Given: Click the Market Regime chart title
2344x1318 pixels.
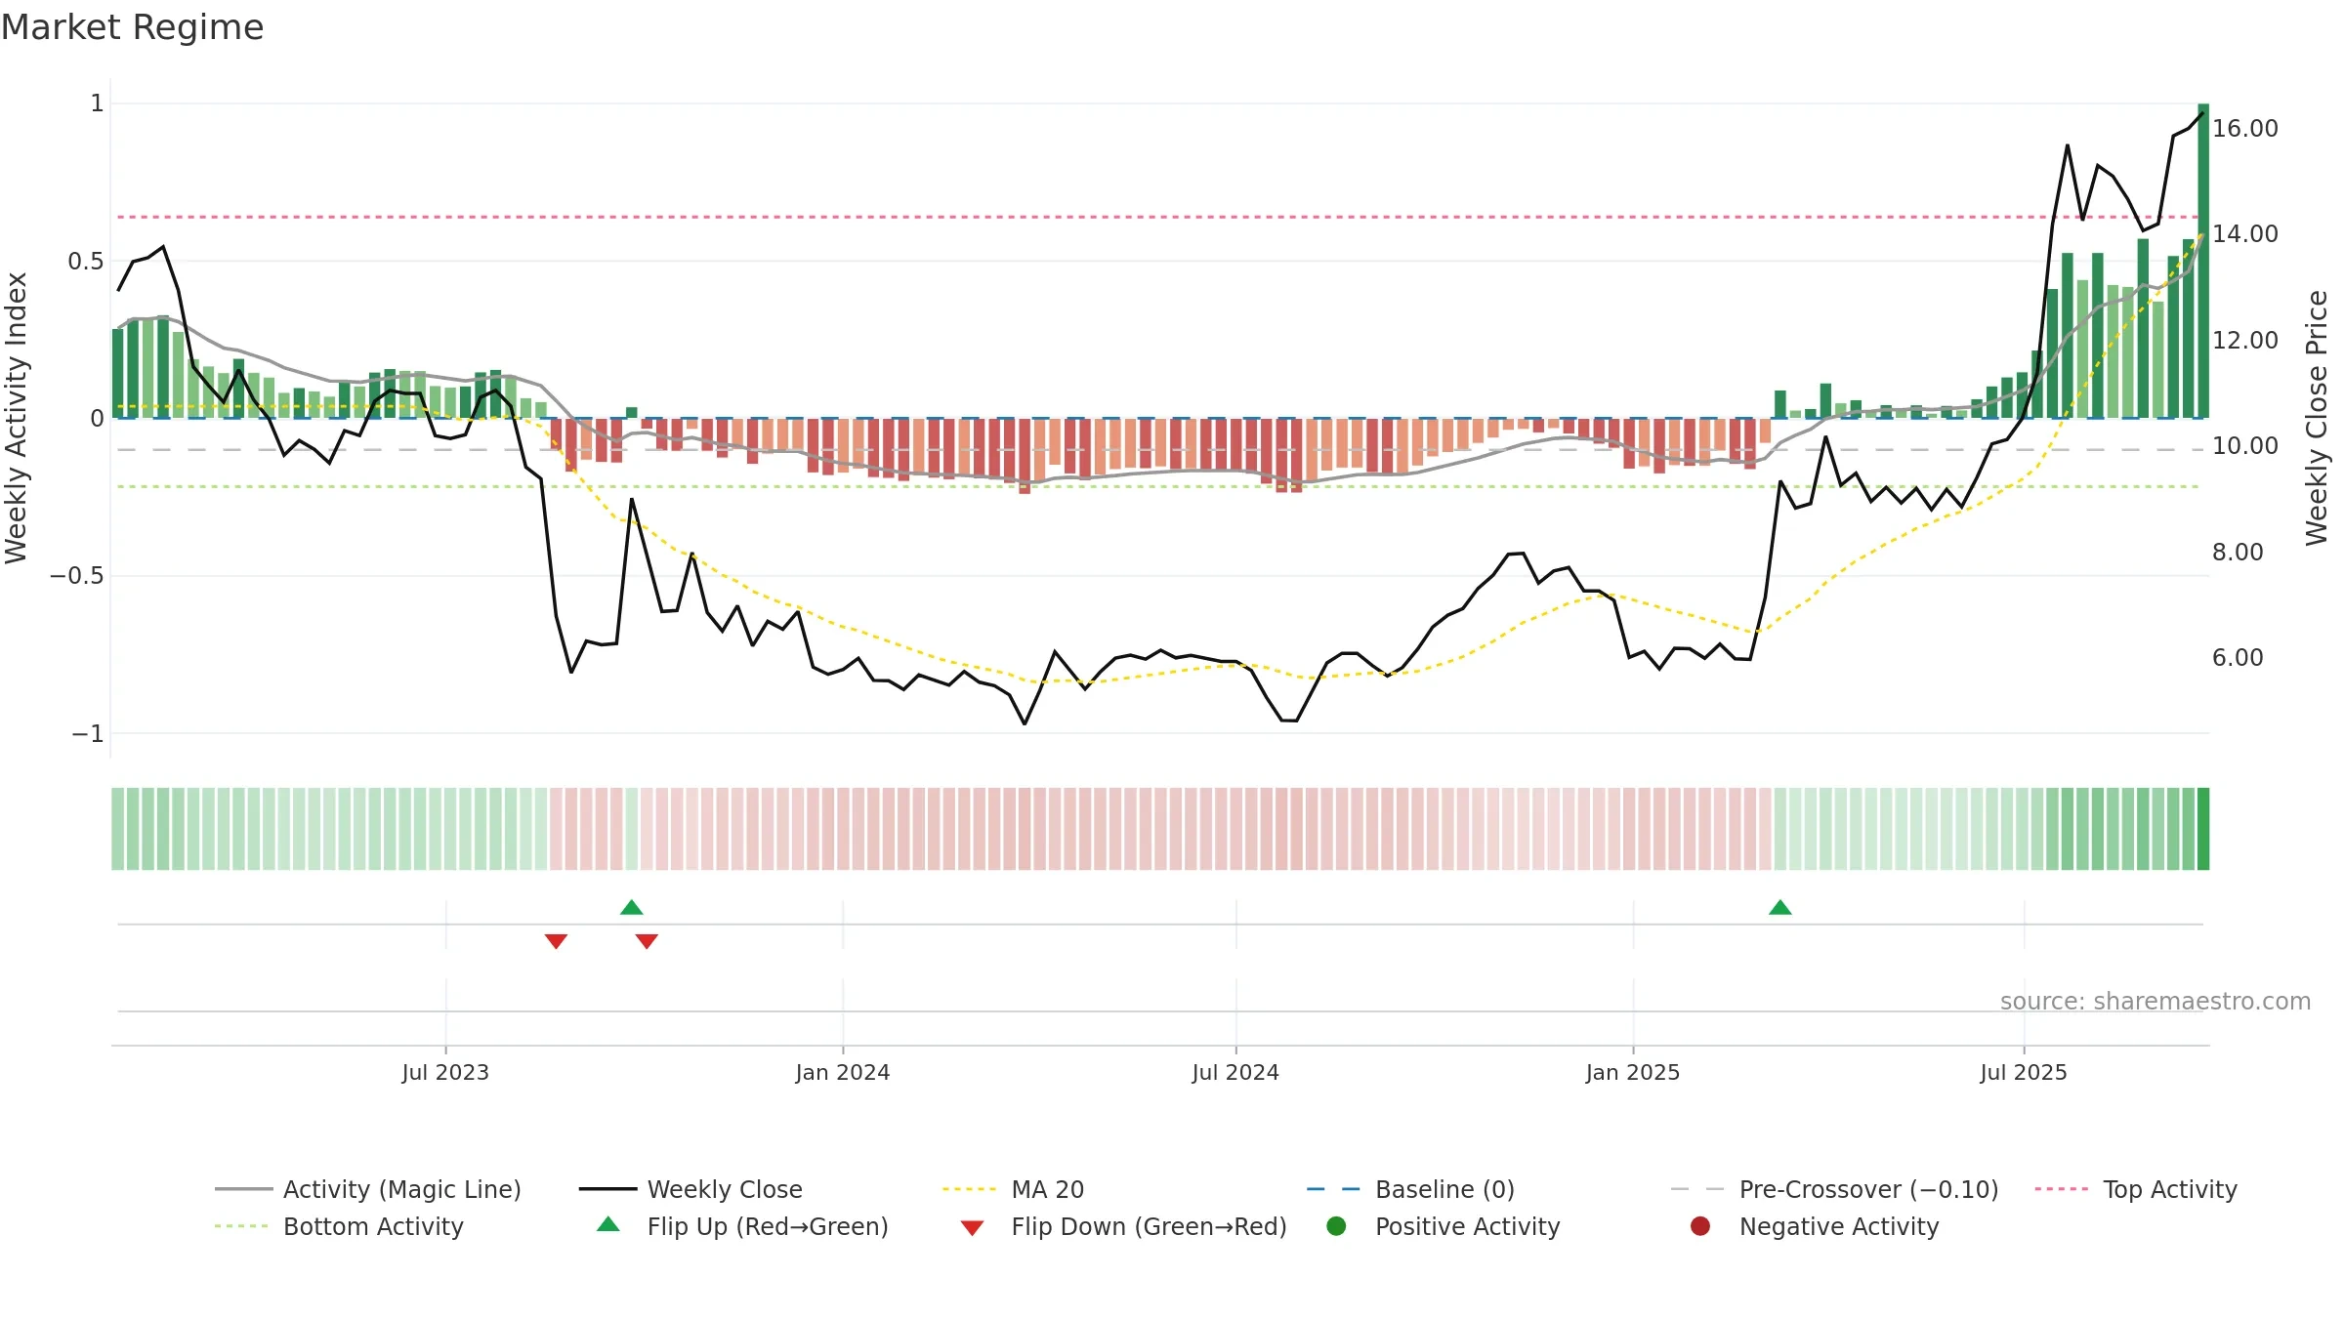Looking at the screenshot, I should click(x=132, y=27).
